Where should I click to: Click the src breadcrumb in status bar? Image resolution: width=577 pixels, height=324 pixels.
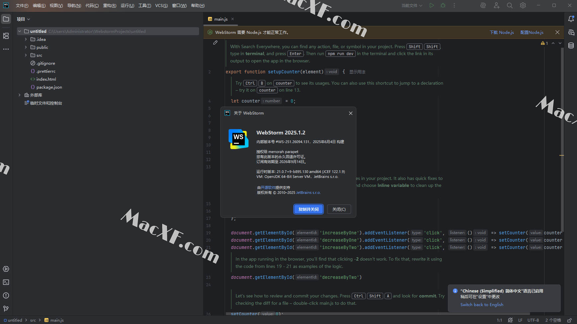tap(33, 320)
